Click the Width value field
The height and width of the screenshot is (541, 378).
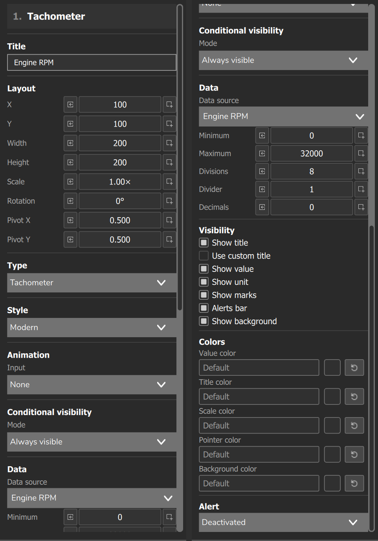tap(120, 143)
